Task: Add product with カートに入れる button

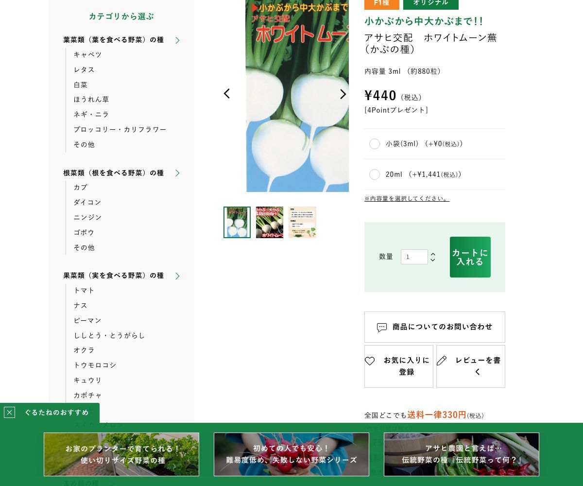Action: 470,257
